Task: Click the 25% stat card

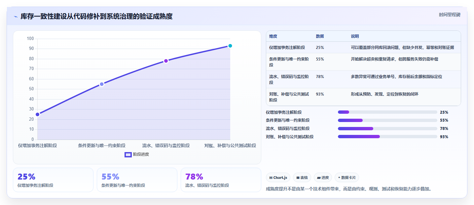Action: click(x=53, y=180)
